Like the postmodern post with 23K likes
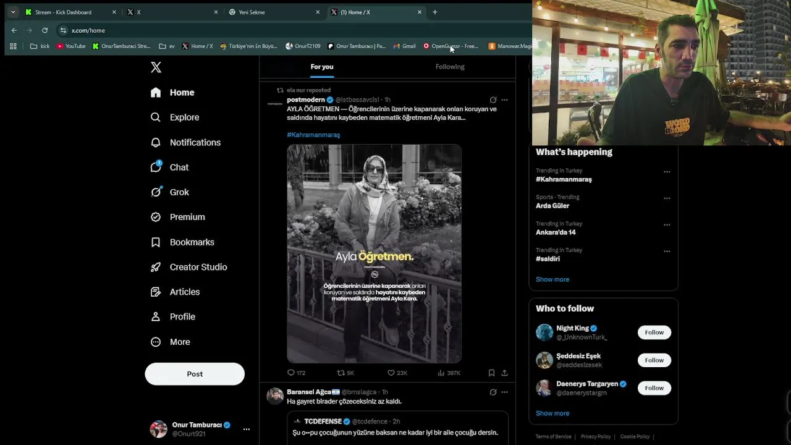The width and height of the screenshot is (791, 445). pyautogui.click(x=397, y=373)
